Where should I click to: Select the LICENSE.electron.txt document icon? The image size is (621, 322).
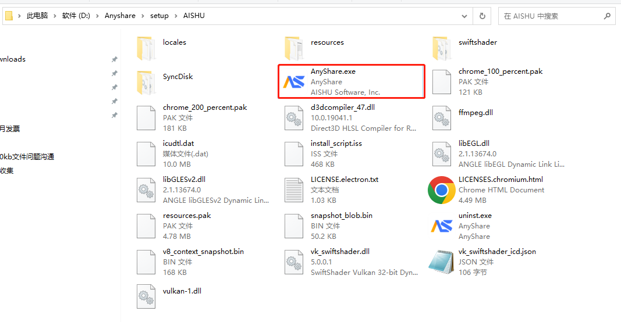(294, 190)
